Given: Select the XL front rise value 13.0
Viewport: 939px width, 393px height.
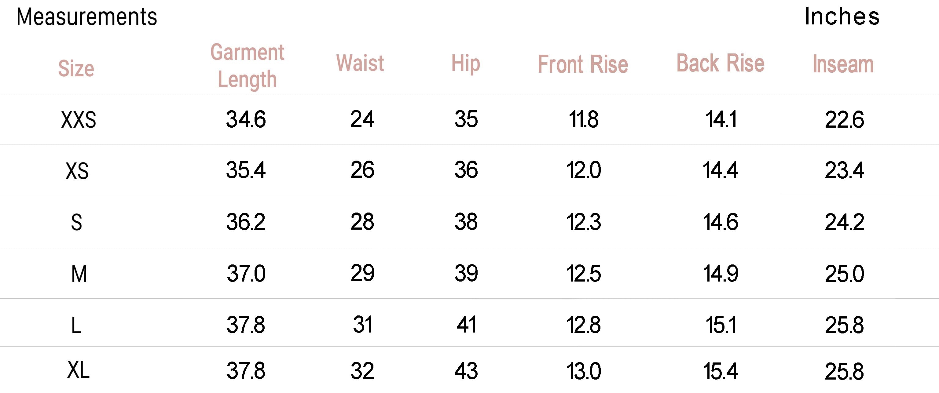Looking at the screenshot, I should (x=583, y=372).
